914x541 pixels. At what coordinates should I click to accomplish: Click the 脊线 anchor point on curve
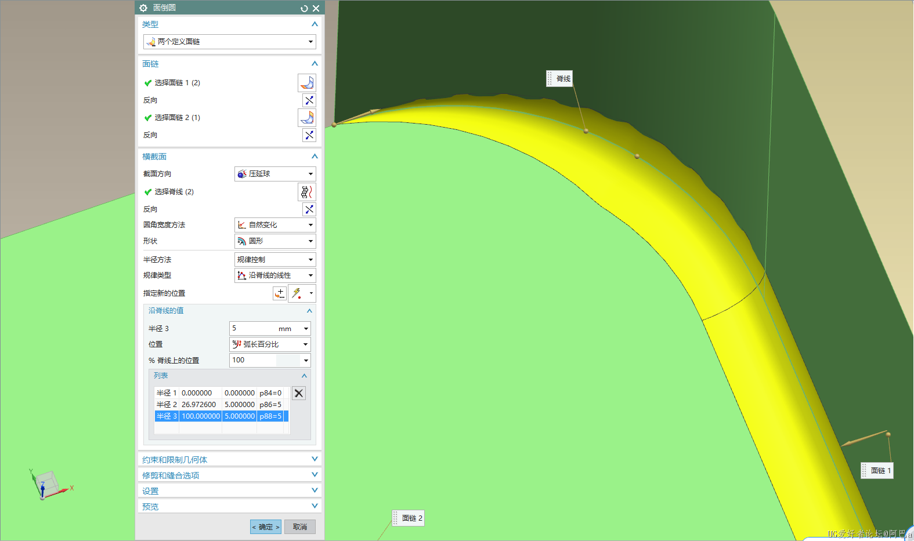click(586, 131)
